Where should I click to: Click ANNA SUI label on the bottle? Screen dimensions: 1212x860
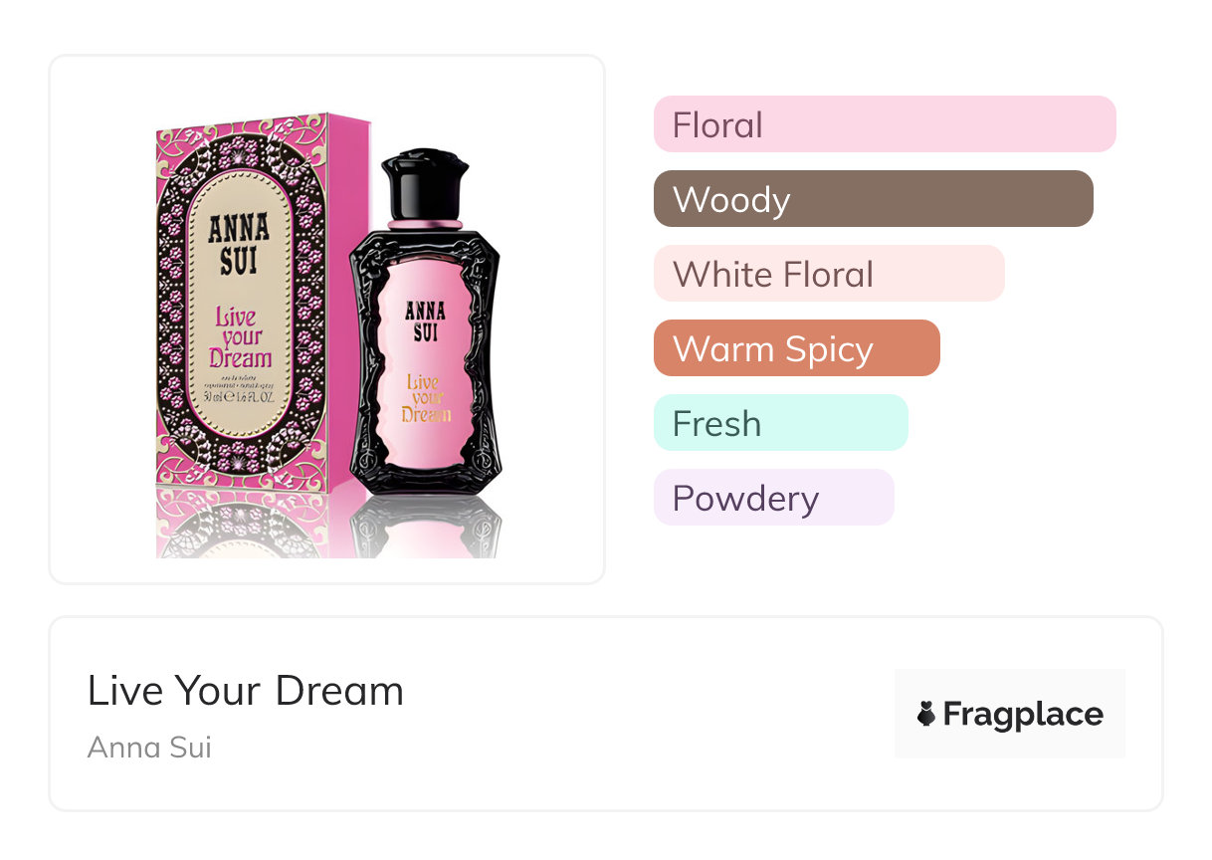(425, 320)
